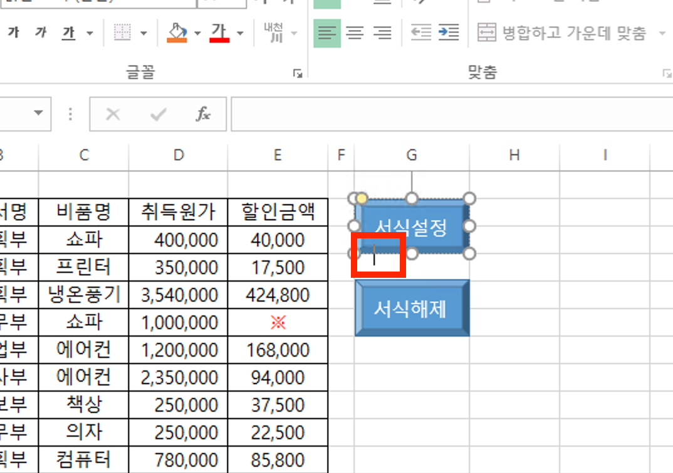Open the name box dropdown arrow
The height and width of the screenshot is (473, 673).
coord(38,114)
